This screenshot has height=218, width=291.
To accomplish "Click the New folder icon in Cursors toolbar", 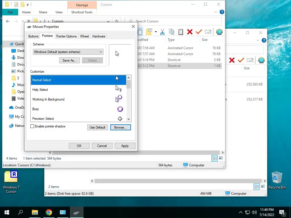I will [149, 32].
